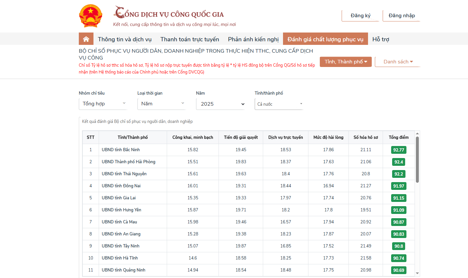Viewport: 468px width, 278px height.
Task: Open the Tỉnh/thành phố Cả nước dropdown
Action: 279,104
